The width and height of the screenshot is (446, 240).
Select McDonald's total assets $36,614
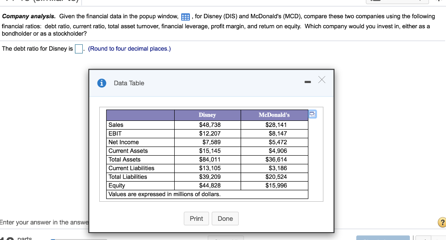coord(276,160)
